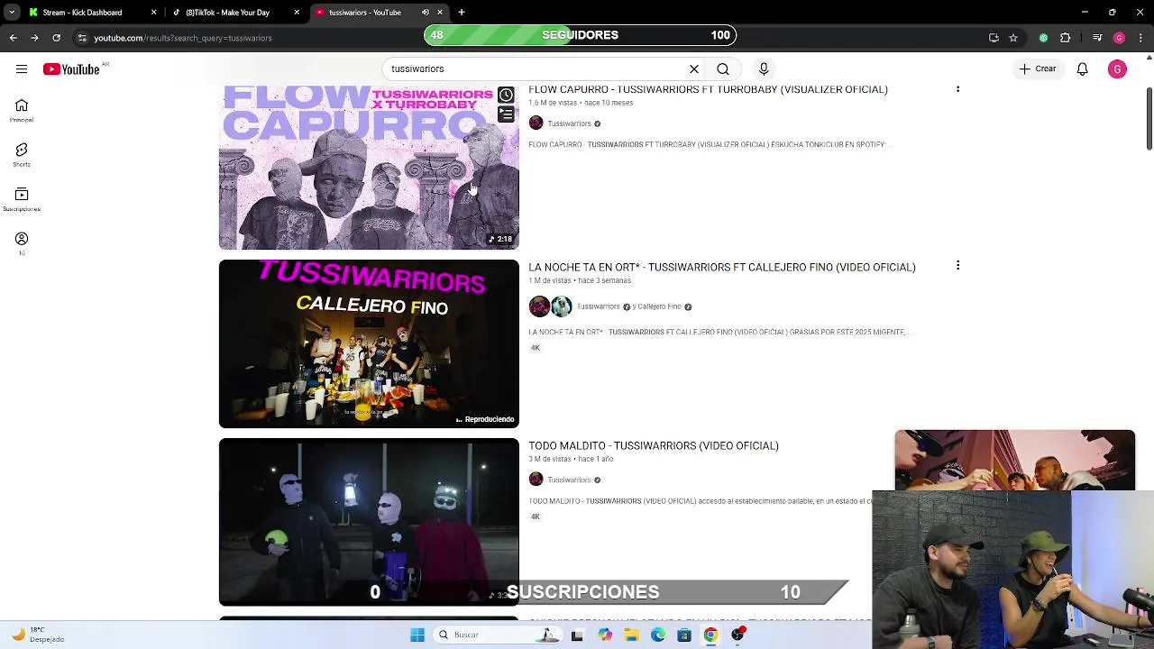This screenshot has height=649, width=1154.
Task: Switch to TikTok - Make Your Day tab
Action: [x=227, y=13]
